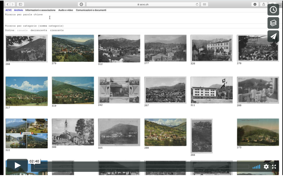Viewport: 283px width, 177px height.
Task: Click the Safari share icon
Action: [x=263, y=4]
